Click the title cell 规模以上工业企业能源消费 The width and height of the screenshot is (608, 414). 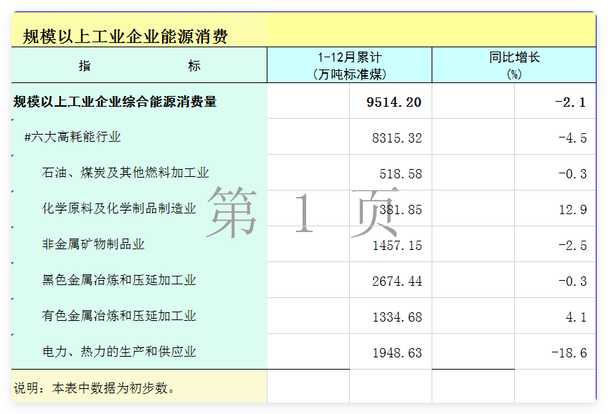pyautogui.click(x=125, y=36)
